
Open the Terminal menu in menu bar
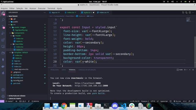coord(51,8)
